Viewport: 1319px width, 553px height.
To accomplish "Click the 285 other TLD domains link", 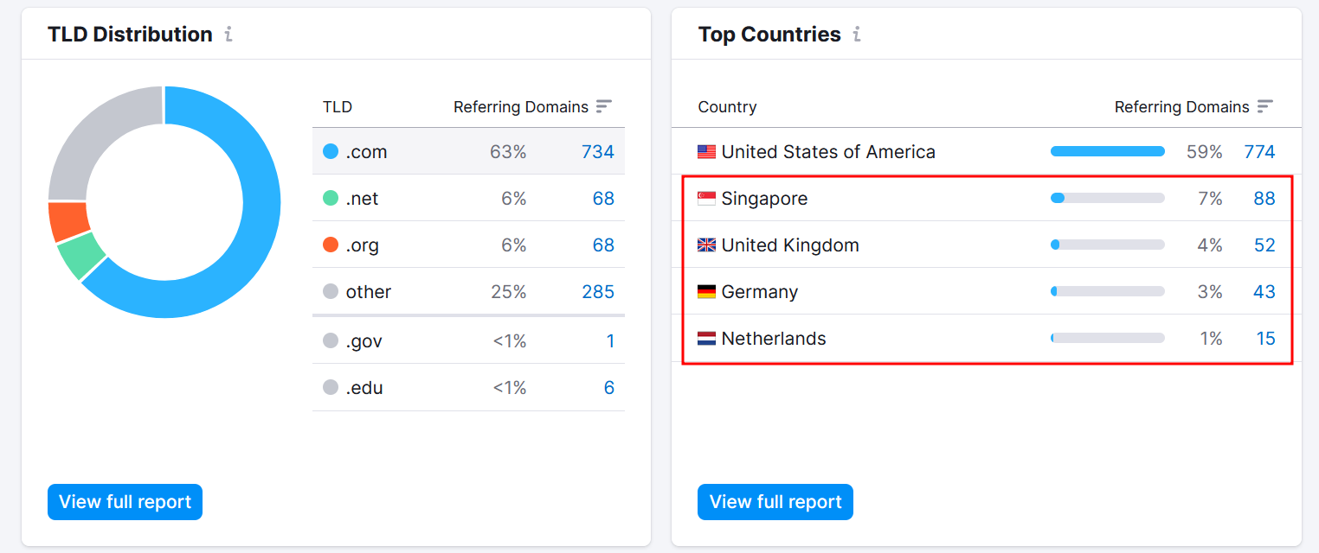I will 597,292.
